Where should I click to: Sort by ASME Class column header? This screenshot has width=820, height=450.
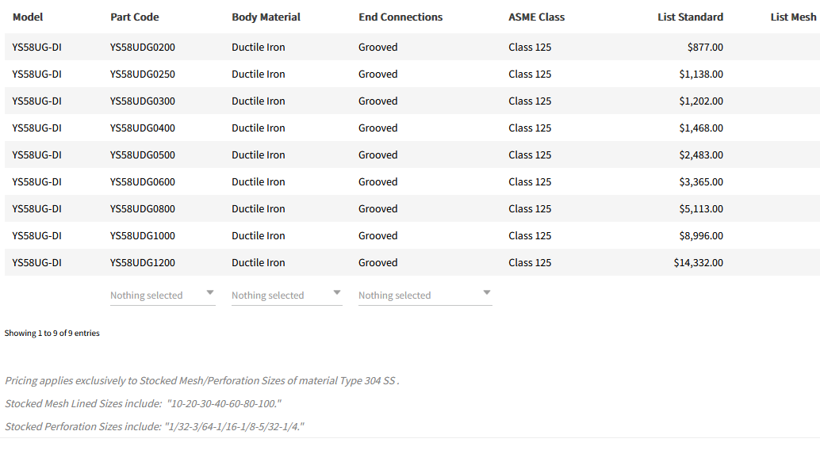537,17
